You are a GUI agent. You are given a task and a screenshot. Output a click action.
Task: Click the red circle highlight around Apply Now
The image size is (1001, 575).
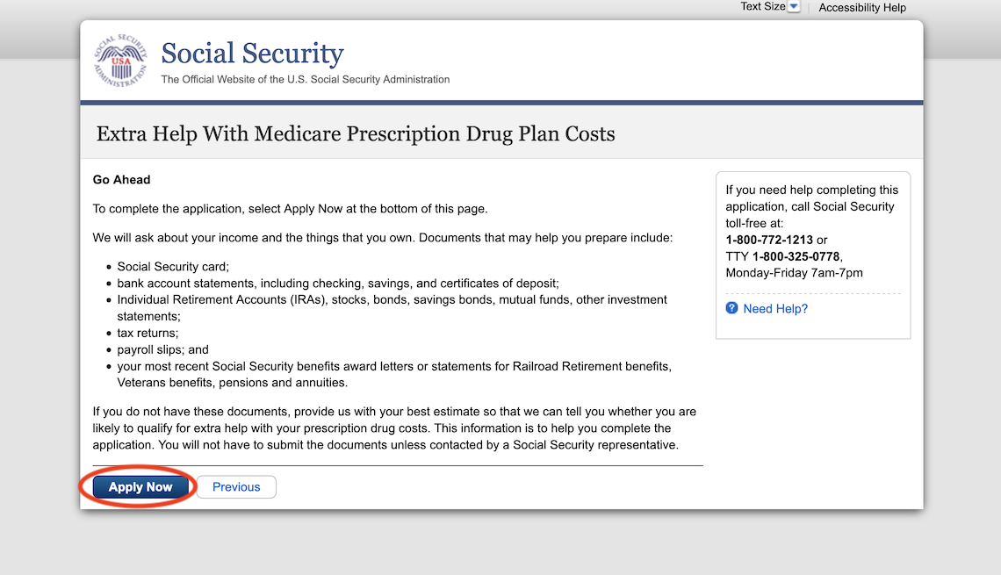pyautogui.click(x=140, y=485)
